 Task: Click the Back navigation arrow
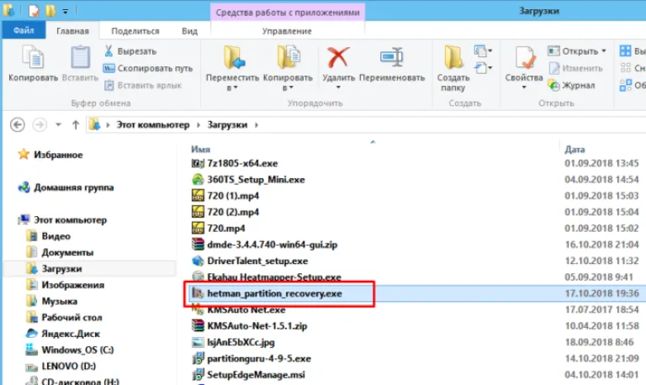(18, 124)
